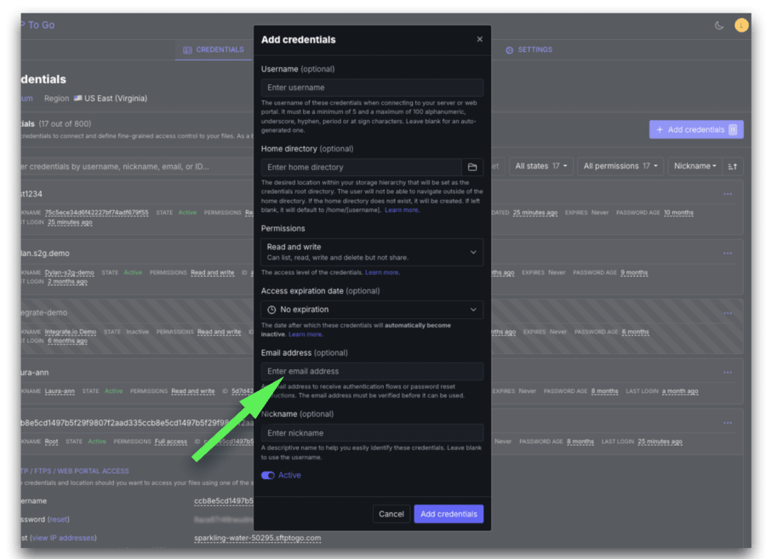Open the three-dot menu on first credential row
Image resolution: width=766 pixels, height=559 pixels.
click(x=728, y=194)
